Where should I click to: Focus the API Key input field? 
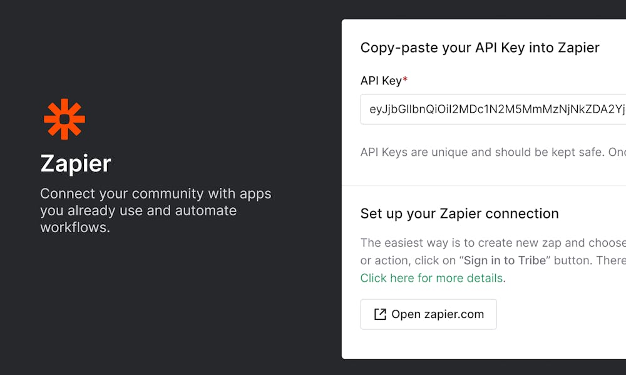[x=493, y=109]
